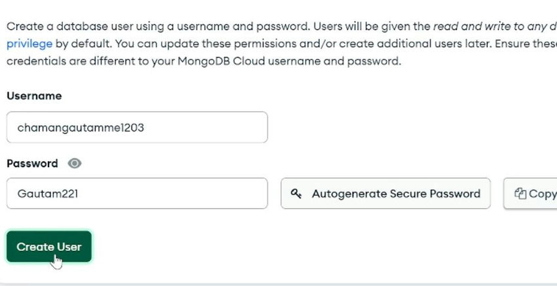Click the bold Password label

[32, 164]
